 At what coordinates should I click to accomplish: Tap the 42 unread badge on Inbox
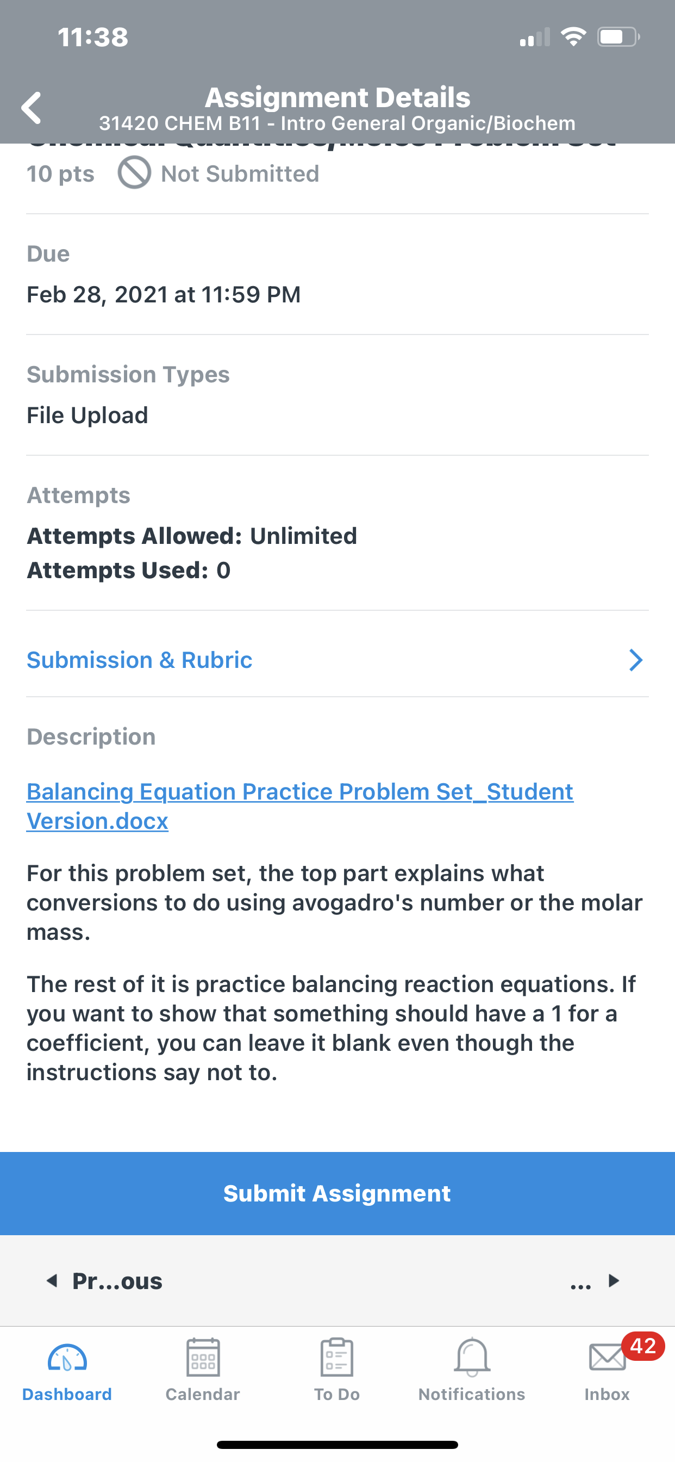(x=643, y=1346)
